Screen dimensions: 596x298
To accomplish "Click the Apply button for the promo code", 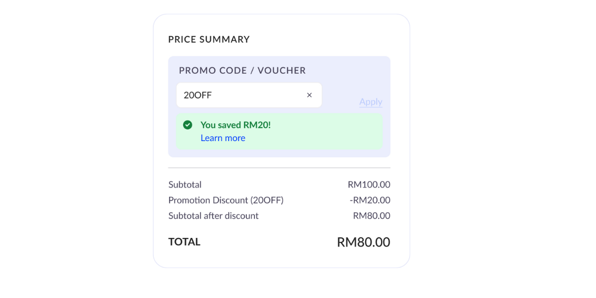I will point(370,102).
